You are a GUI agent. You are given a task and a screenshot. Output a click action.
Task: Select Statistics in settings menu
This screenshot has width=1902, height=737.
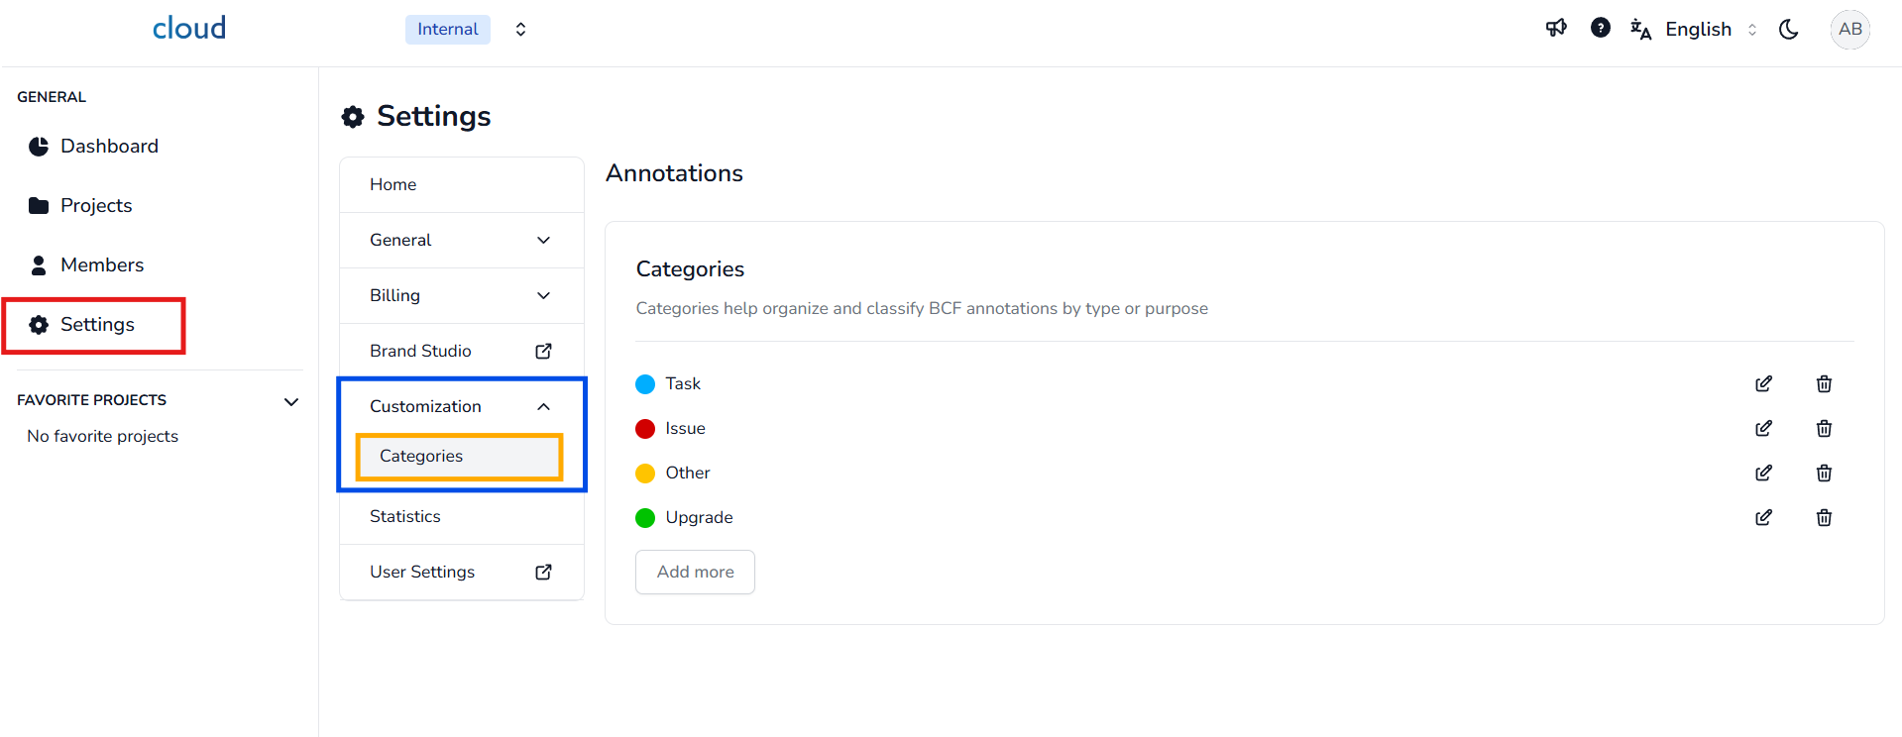point(405,517)
